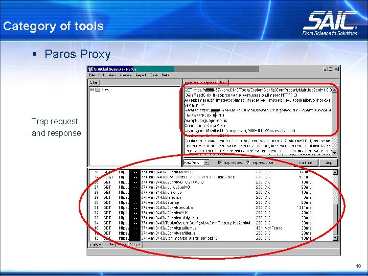The height and width of the screenshot is (276, 368).
Task: Click the Paros app icon in title bar
Action: (90, 69)
